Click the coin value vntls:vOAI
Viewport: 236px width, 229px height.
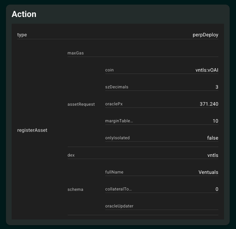click(207, 70)
